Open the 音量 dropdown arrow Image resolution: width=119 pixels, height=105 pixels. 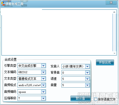click(87, 85)
